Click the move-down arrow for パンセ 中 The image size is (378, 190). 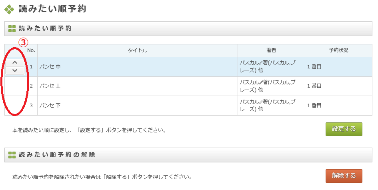[x=15, y=70]
